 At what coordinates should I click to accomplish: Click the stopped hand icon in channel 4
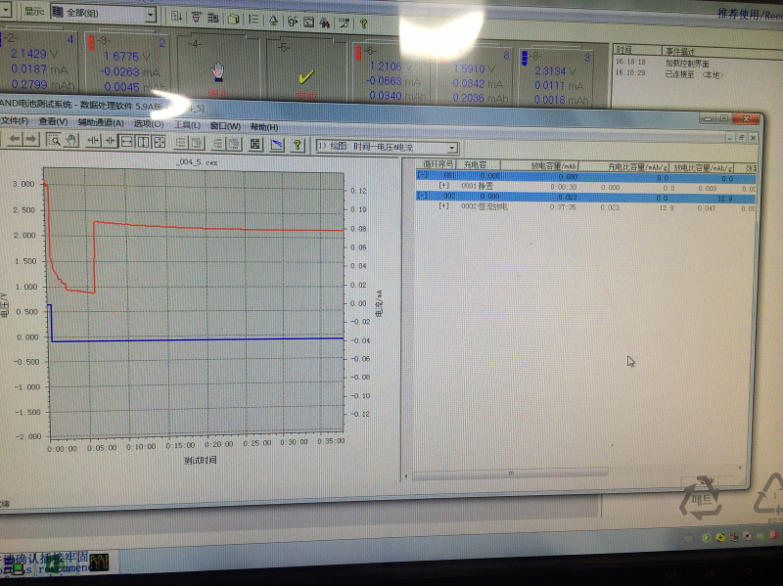(x=217, y=71)
